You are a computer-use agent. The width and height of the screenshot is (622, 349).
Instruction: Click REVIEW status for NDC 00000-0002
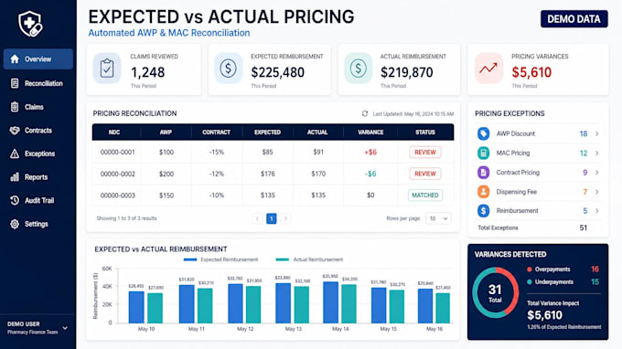tap(424, 174)
